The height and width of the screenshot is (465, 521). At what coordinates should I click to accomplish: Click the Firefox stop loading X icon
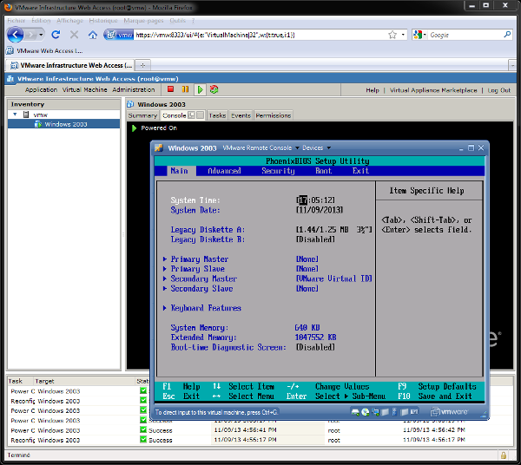pyautogui.click(x=75, y=35)
